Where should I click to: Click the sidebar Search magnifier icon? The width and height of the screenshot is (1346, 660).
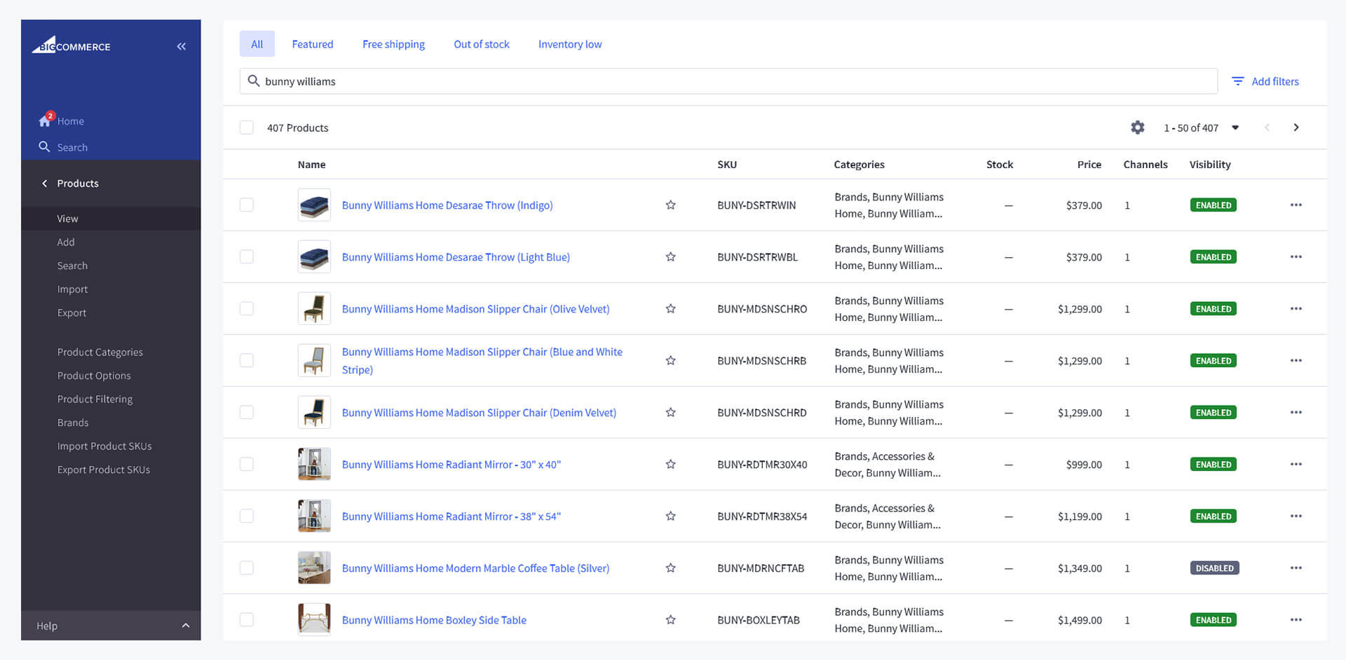[x=44, y=146]
